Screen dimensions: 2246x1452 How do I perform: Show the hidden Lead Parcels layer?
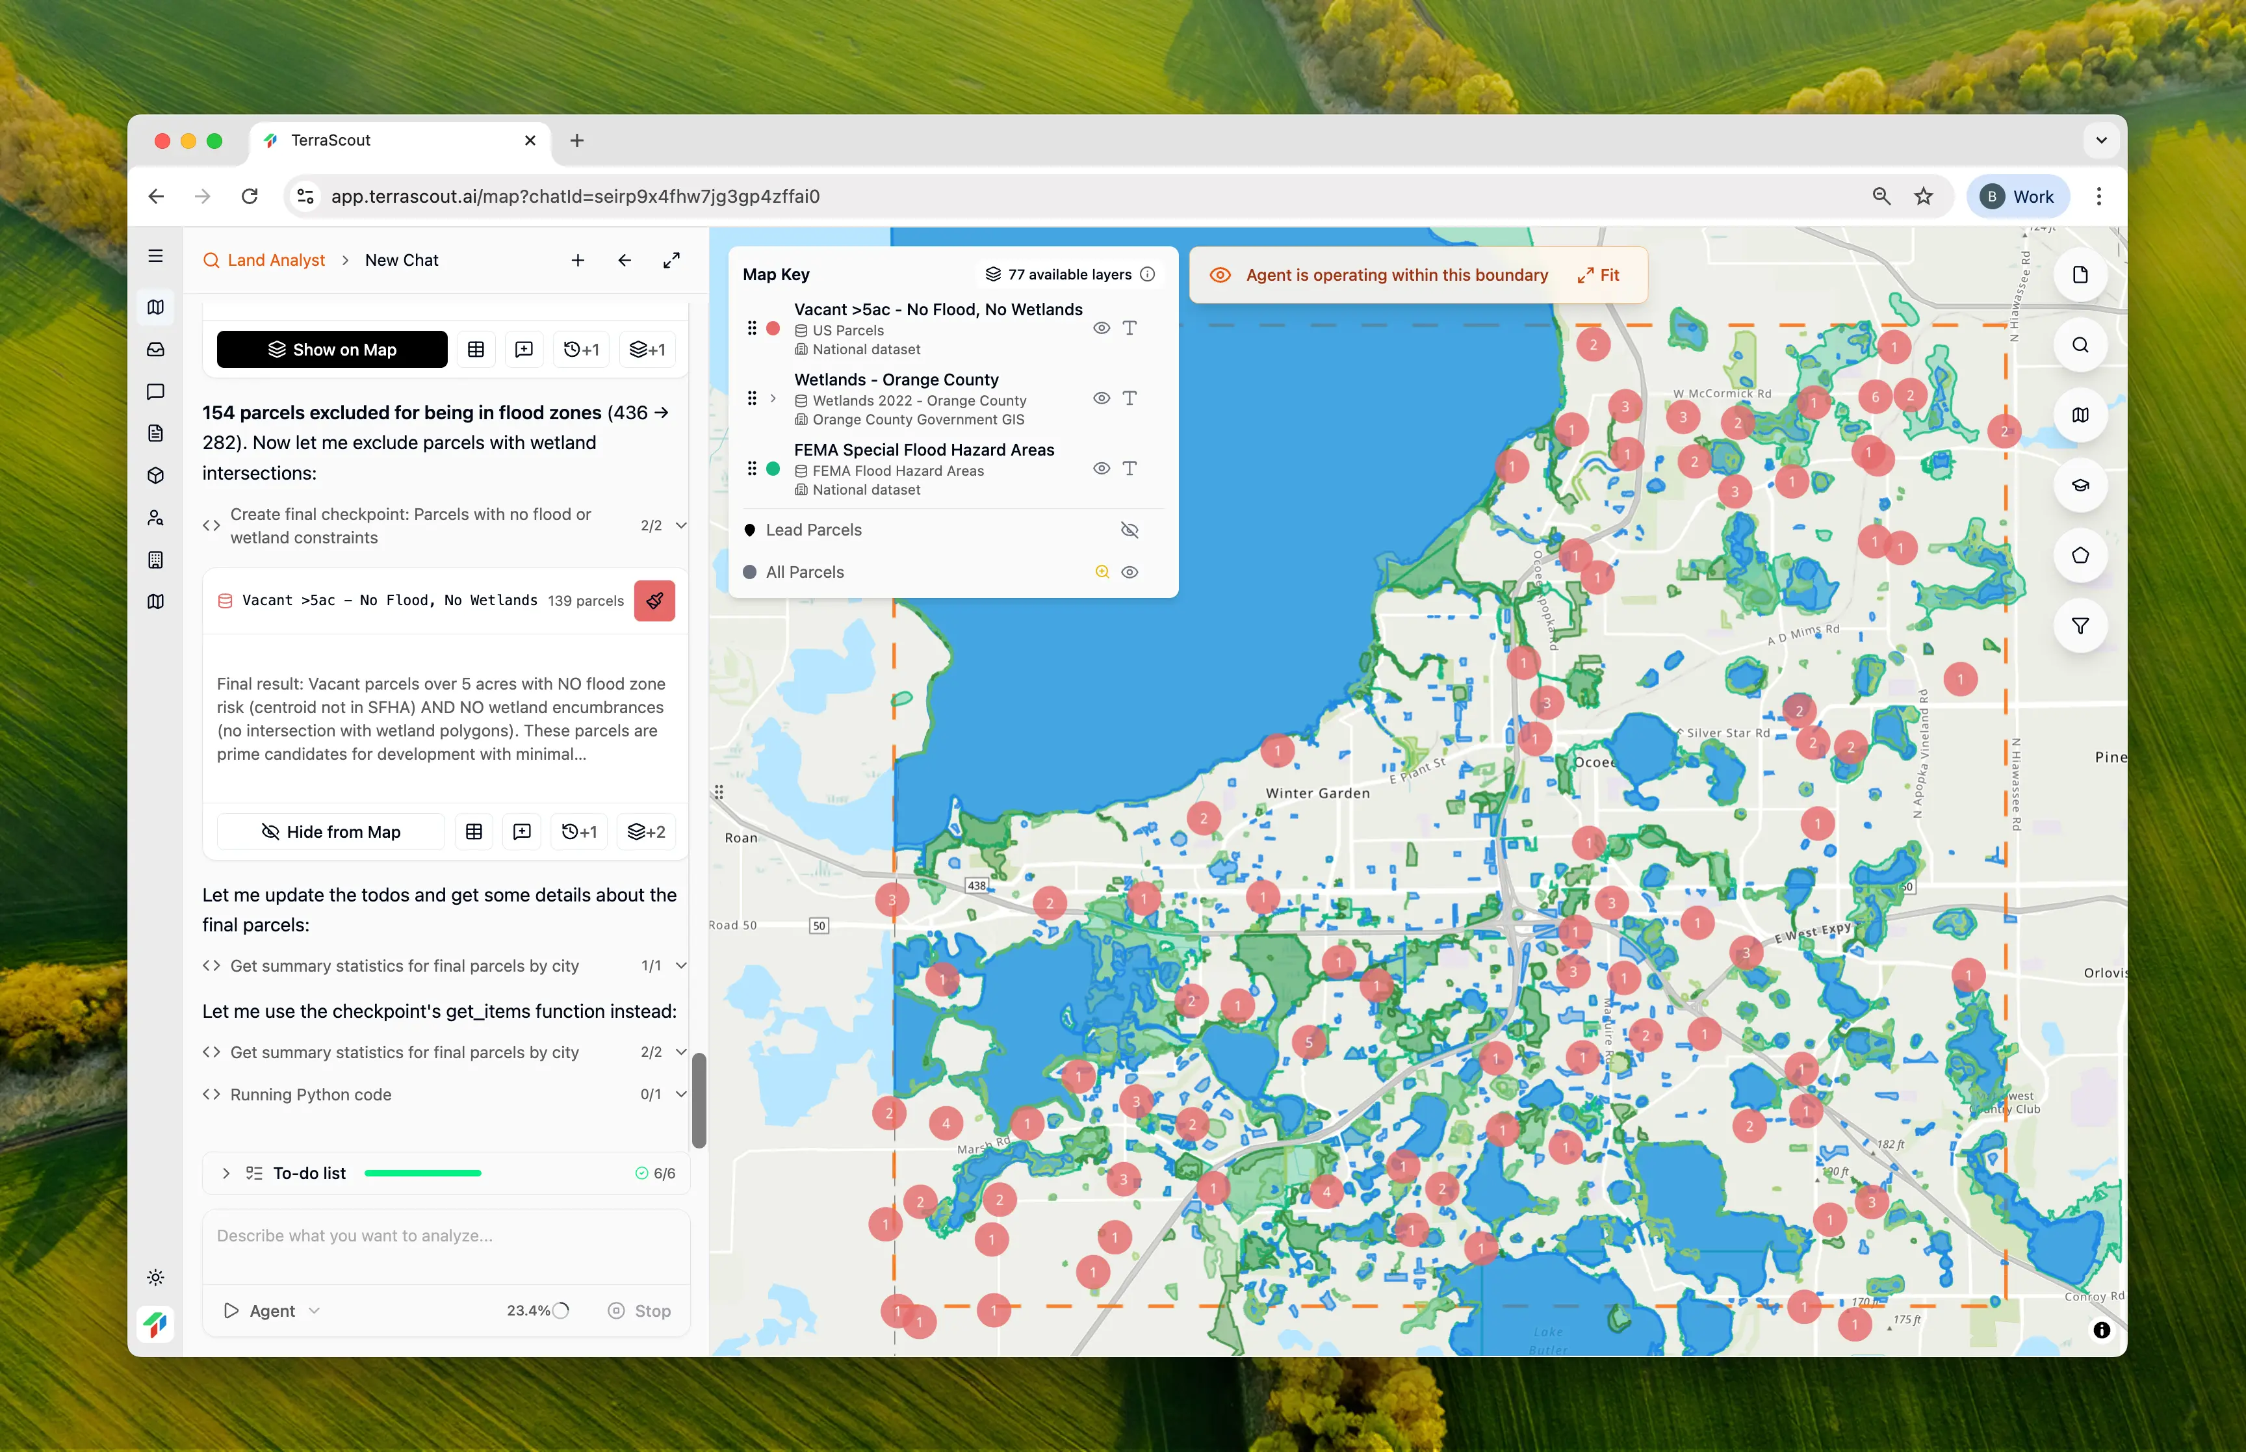1129,530
